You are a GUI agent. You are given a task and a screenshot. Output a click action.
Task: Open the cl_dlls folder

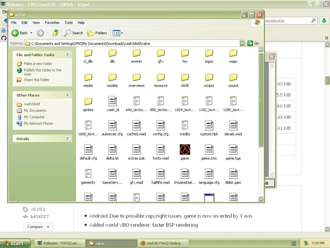point(88,56)
